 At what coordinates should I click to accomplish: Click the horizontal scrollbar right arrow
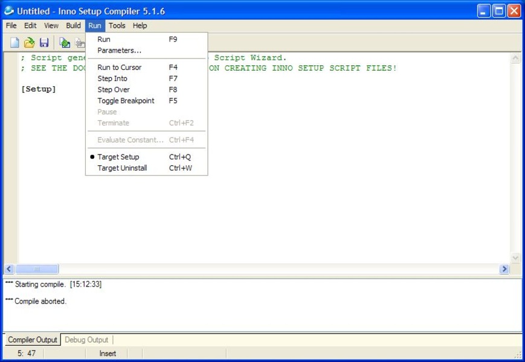point(504,269)
